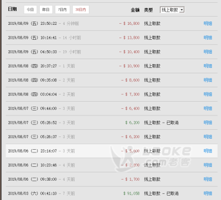Click the 日期 column header
This screenshot has height=200, width=221.
[12, 9]
